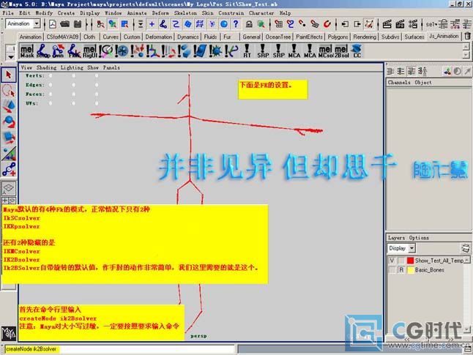This screenshot has width=473, height=355.
Task: Open the sel input mode dropdown
Action: (431, 24)
